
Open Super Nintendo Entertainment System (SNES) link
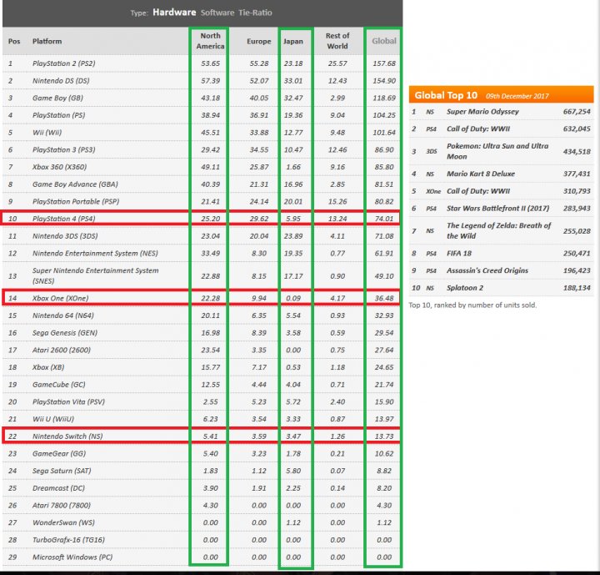point(95,275)
